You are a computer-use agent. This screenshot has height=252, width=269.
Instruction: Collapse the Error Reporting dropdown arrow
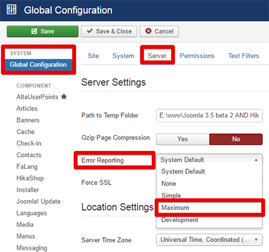pyautogui.click(x=256, y=160)
